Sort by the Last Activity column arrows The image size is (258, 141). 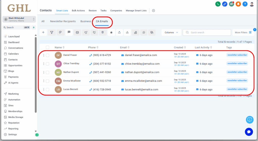point(211,47)
